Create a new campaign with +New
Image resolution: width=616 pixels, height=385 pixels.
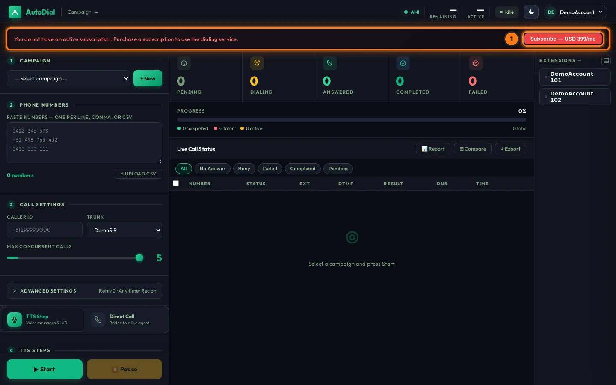[x=148, y=78]
